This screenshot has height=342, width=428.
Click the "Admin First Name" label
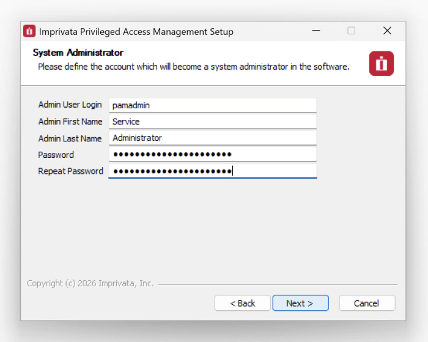click(x=70, y=122)
